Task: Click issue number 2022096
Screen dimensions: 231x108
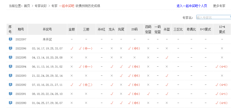Action: pyautogui.click(x=21, y=48)
